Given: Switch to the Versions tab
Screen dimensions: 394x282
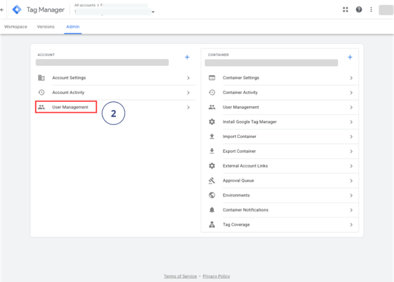Looking at the screenshot, I should click(46, 26).
